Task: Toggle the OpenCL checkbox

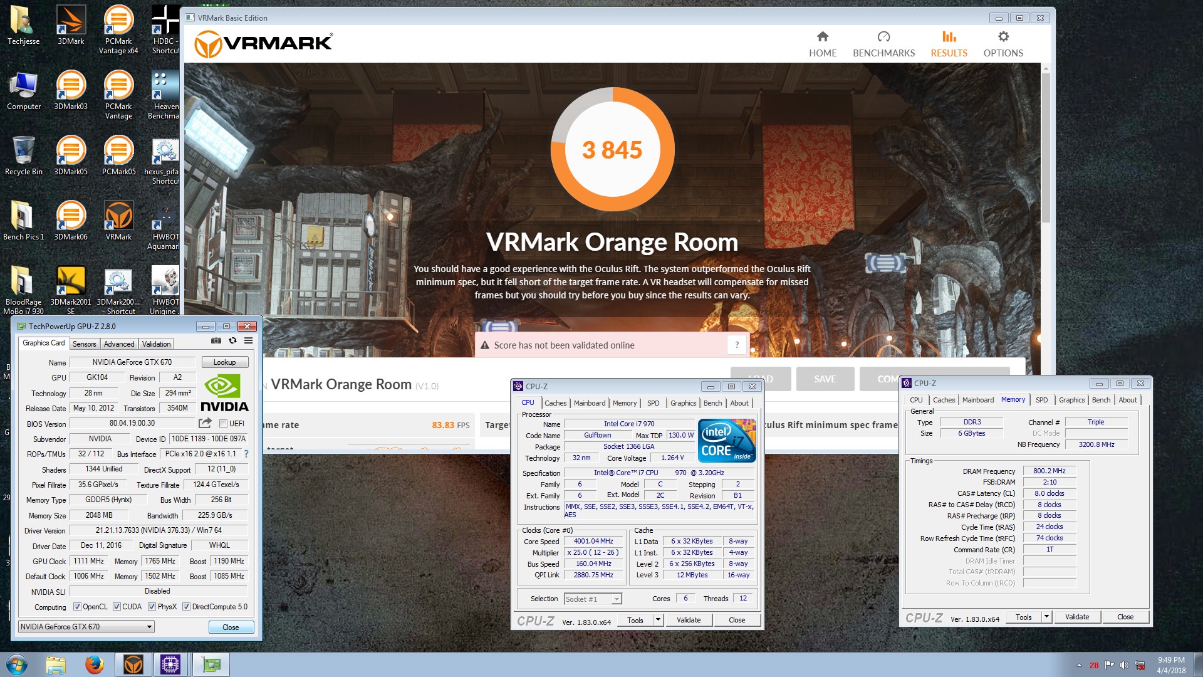Action: coord(77,607)
